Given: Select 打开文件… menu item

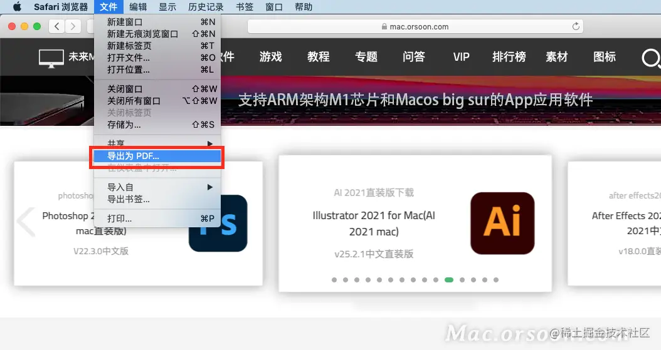Looking at the screenshot, I should 157,58.
